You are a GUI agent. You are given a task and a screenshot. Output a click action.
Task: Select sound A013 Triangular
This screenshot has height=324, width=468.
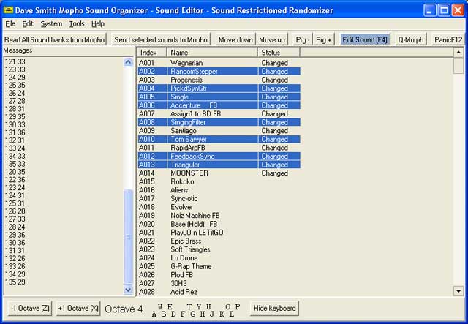click(x=219, y=165)
